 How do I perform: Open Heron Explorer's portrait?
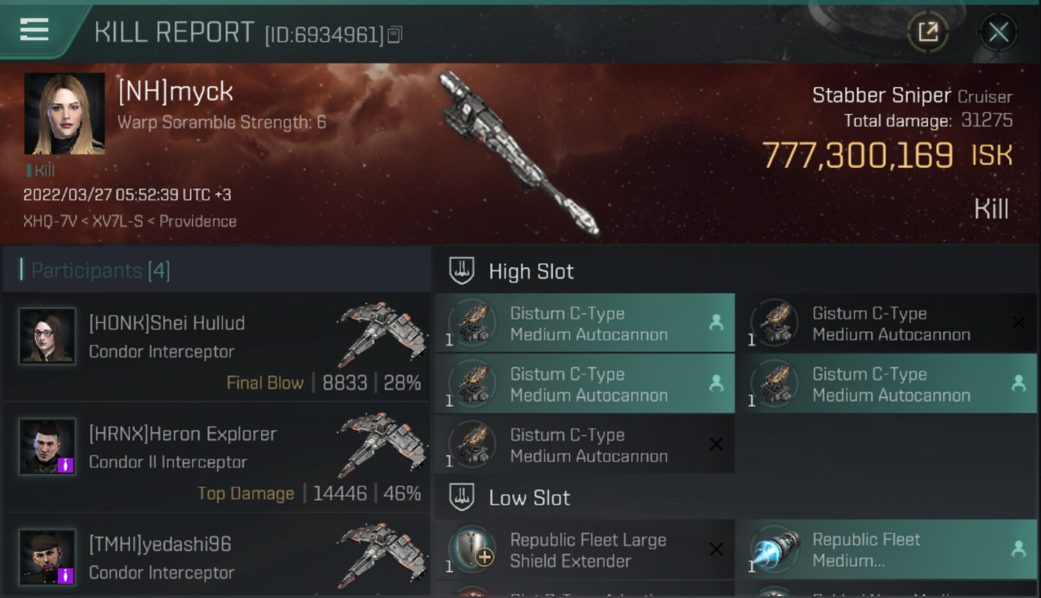tap(47, 447)
